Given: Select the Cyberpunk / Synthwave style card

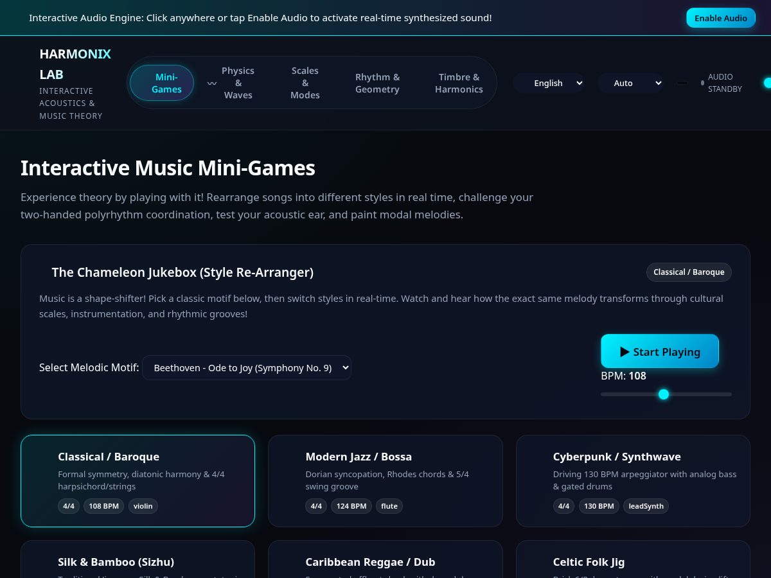Looking at the screenshot, I should tap(633, 480).
